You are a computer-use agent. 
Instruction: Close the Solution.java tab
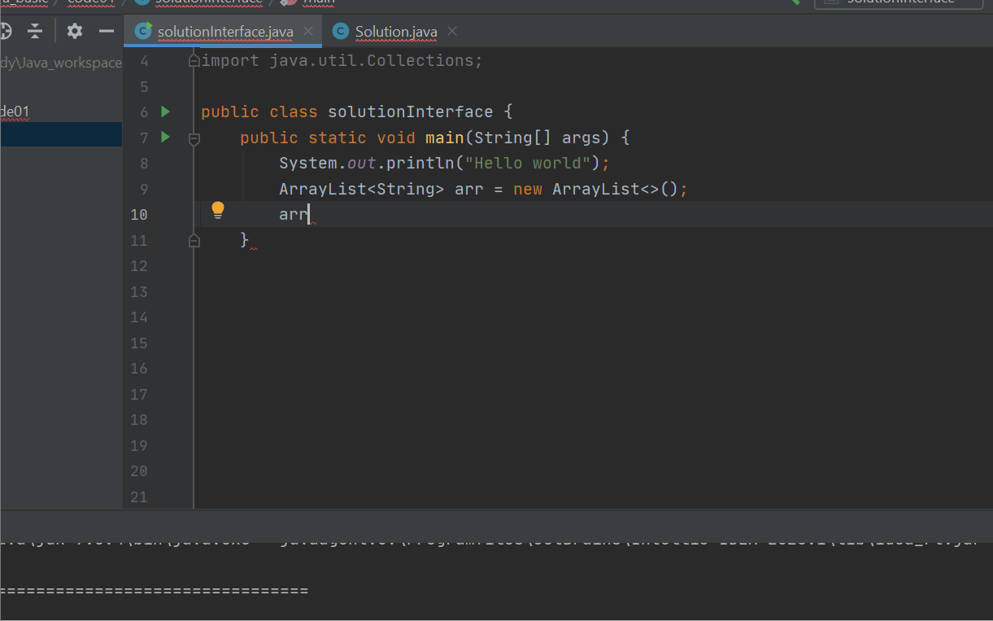pyautogui.click(x=452, y=31)
